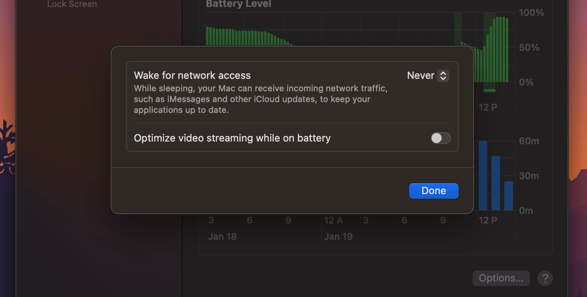Click the 100% battery axis label

click(531, 13)
